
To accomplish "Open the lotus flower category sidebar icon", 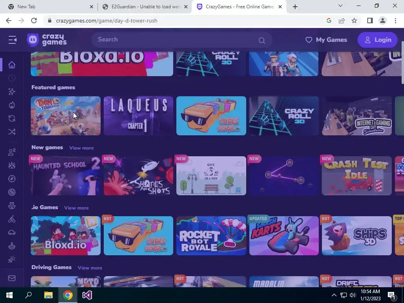I will 12,206.
